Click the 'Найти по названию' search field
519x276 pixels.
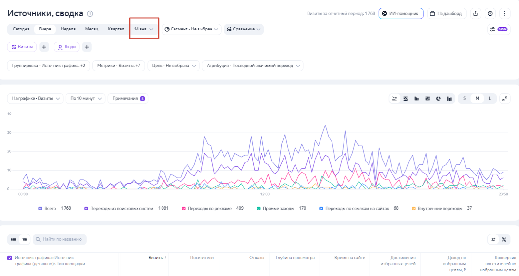pyautogui.click(x=62, y=239)
